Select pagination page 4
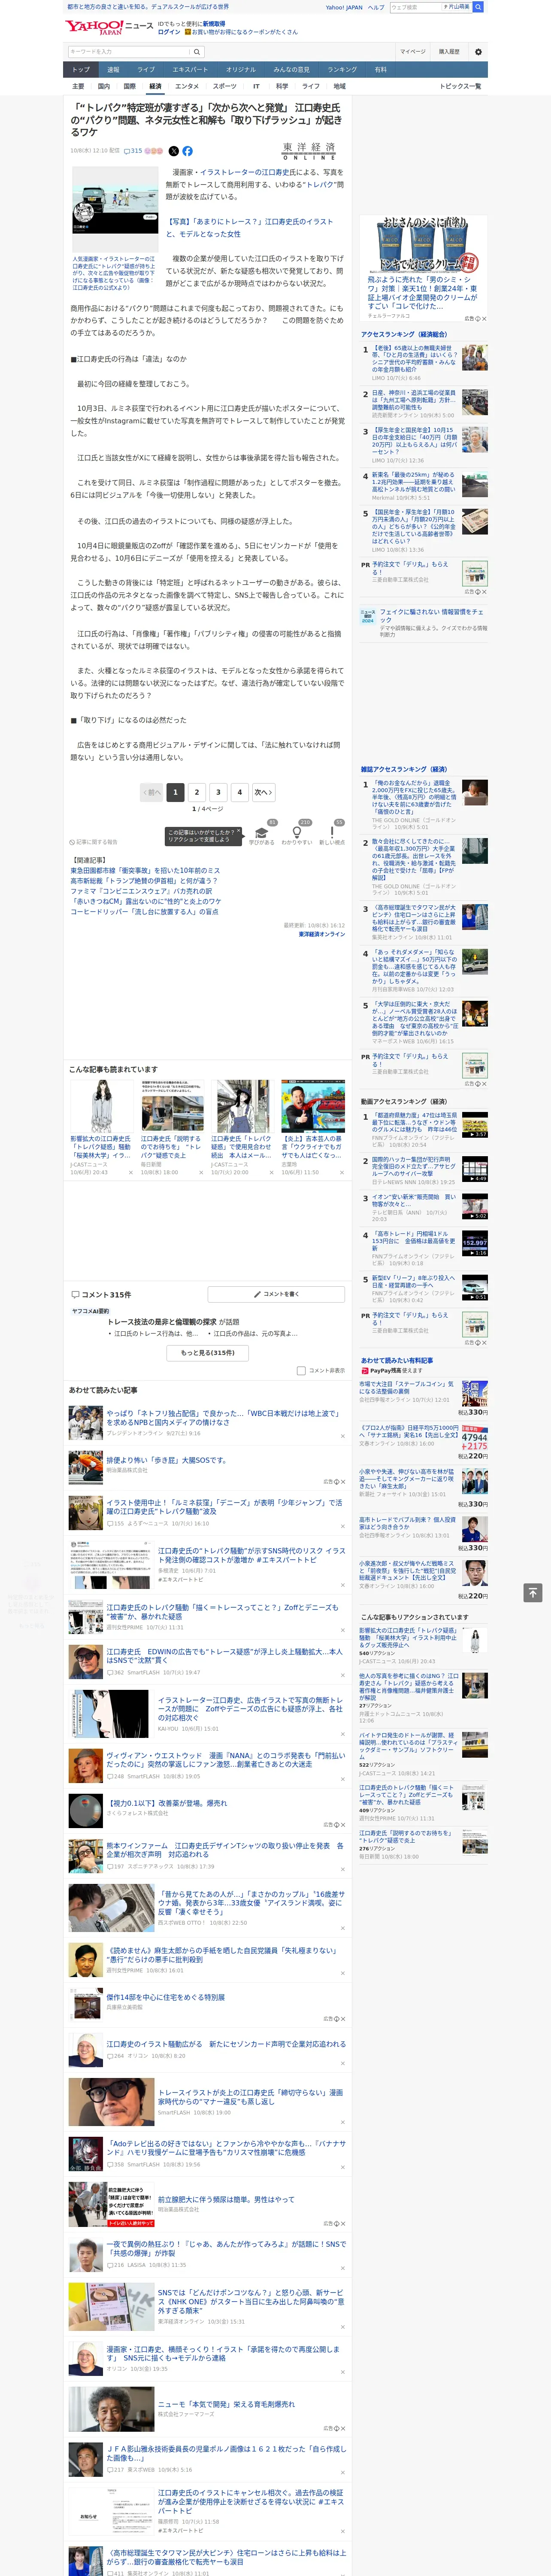This screenshot has width=551, height=2576. 239,792
